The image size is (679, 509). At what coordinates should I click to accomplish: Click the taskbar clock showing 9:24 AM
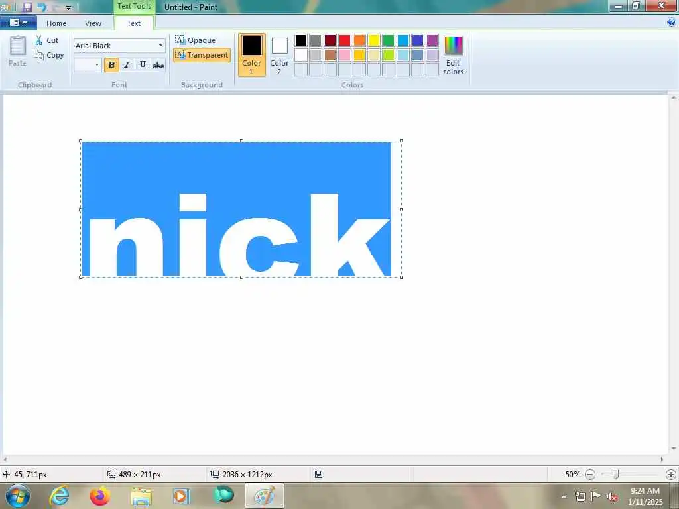pyautogui.click(x=645, y=496)
